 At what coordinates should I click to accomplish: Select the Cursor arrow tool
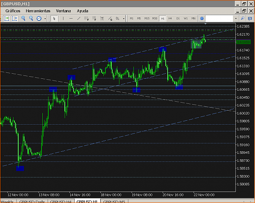click(x=54, y=19)
